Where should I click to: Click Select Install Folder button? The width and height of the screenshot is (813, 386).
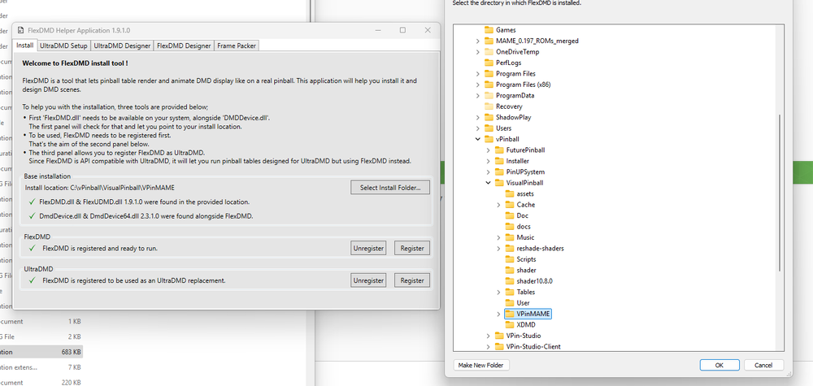390,187
